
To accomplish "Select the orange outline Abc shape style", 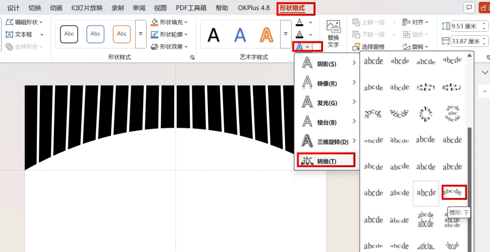I will tap(122, 34).
